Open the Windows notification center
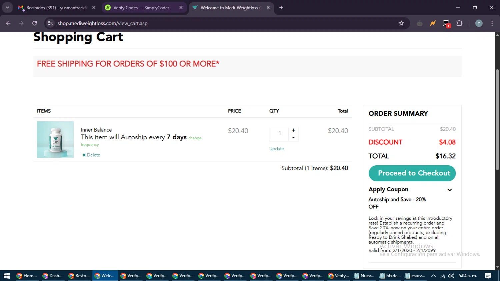 (x=488, y=276)
